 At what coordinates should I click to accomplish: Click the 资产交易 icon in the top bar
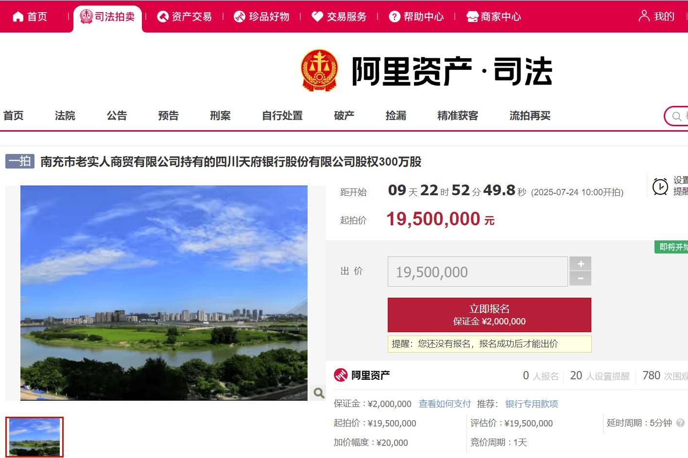[163, 17]
